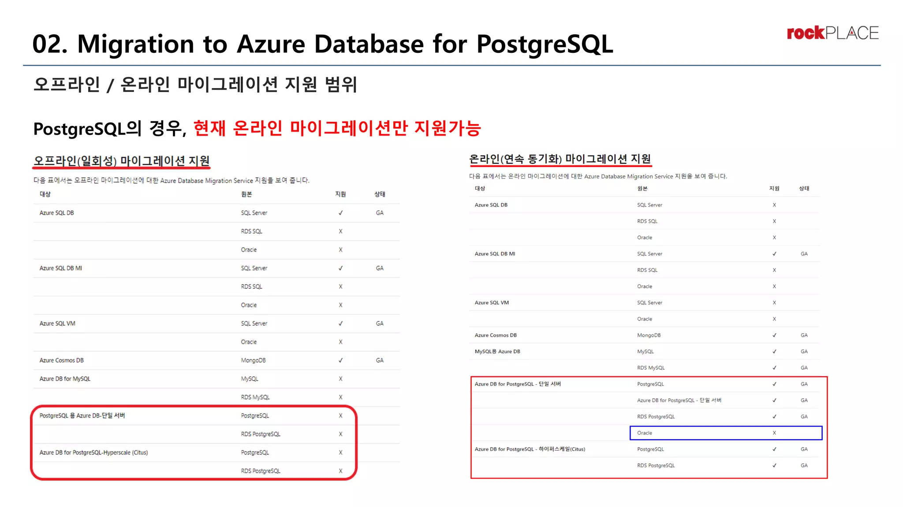Screen dimensions: 903x507
Task: Click the offline table '상태' column header
Action: point(380,194)
